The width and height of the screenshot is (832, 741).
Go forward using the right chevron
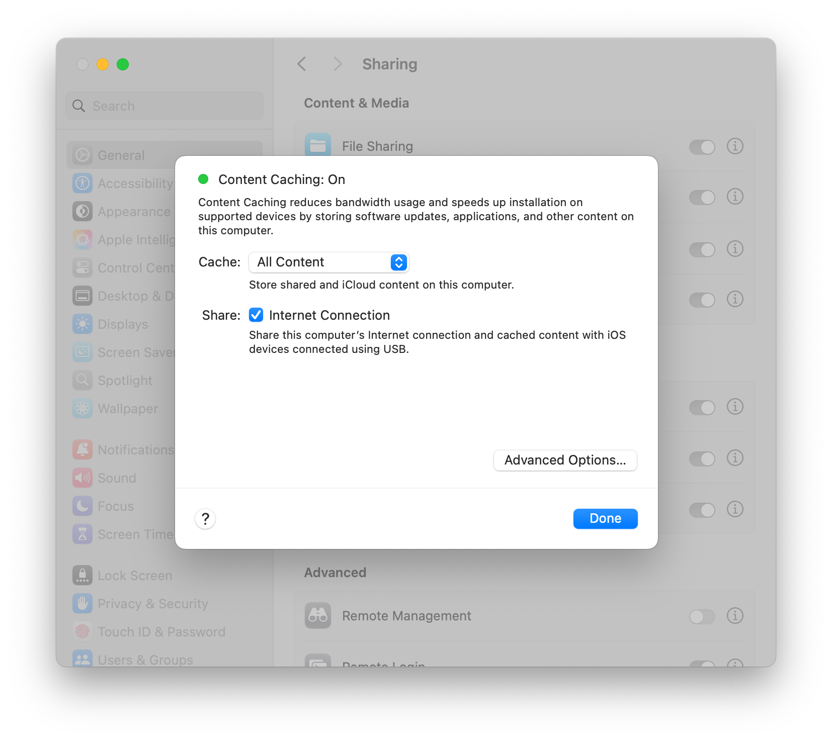tap(338, 64)
